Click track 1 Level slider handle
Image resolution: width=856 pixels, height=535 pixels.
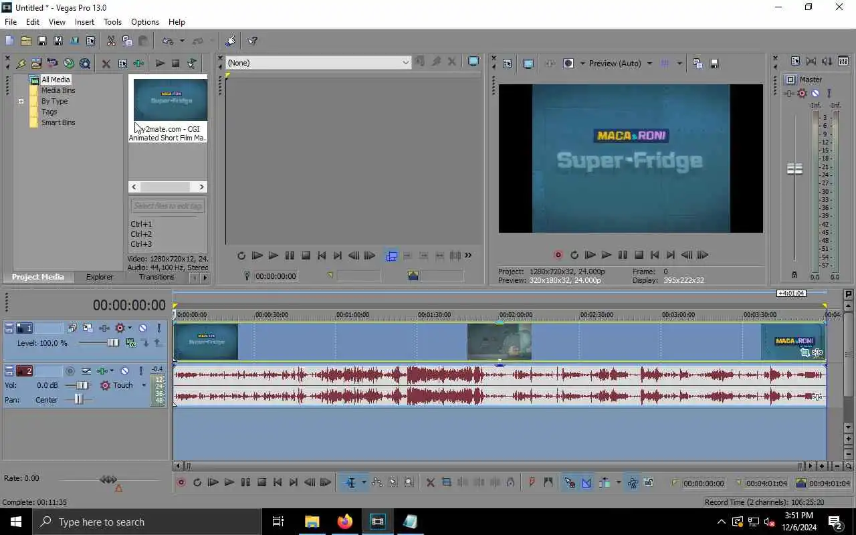[113, 343]
